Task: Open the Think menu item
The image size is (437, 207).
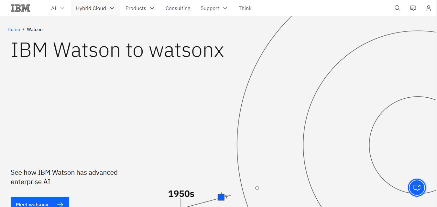Action: [x=245, y=8]
